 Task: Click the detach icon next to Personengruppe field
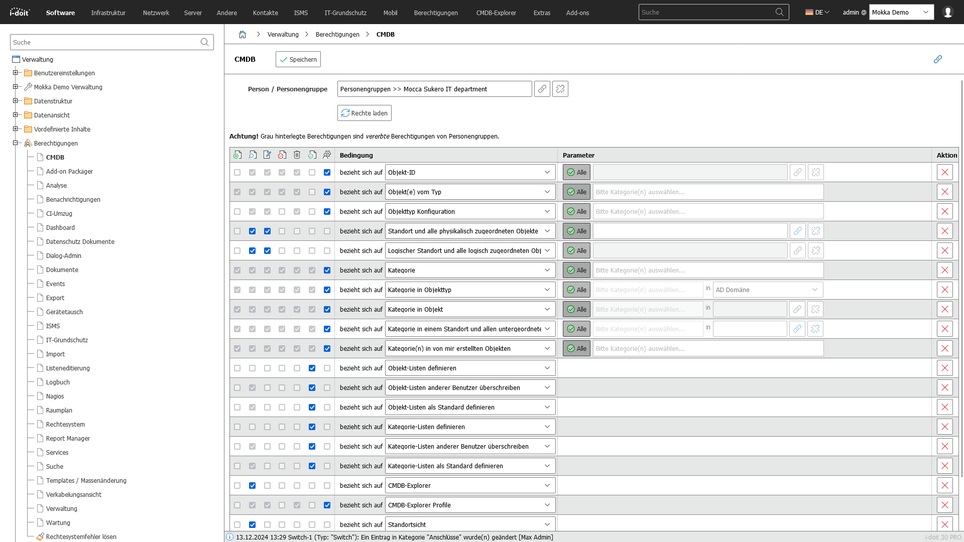click(560, 89)
